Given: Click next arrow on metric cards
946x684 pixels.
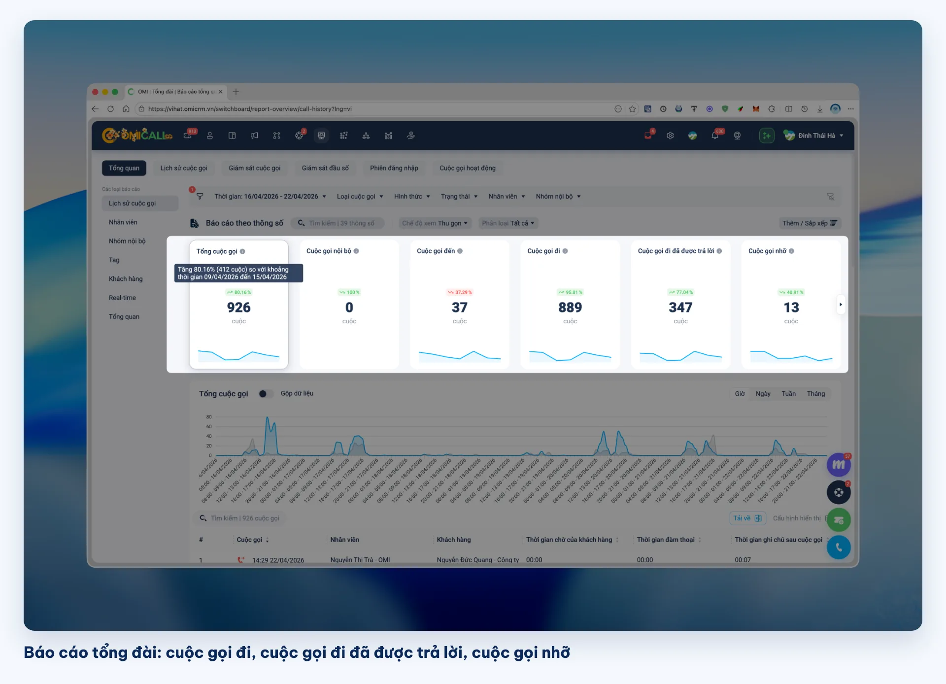Looking at the screenshot, I should click(841, 305).
